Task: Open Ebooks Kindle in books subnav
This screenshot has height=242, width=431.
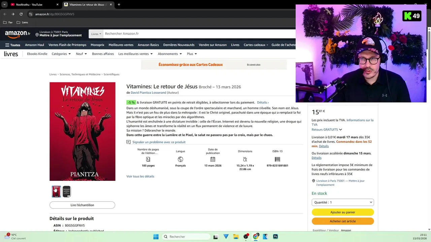Action: point(37,54)
